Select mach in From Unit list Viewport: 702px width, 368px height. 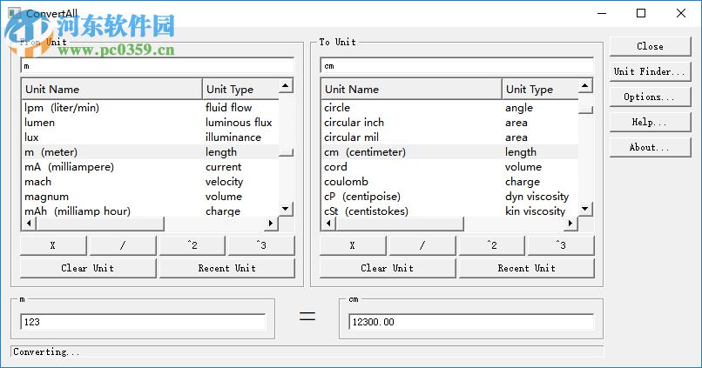pos(150,182)
